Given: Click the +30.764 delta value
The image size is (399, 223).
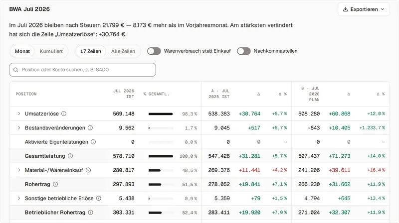Looking at the screenshot, I should [249, 113].
